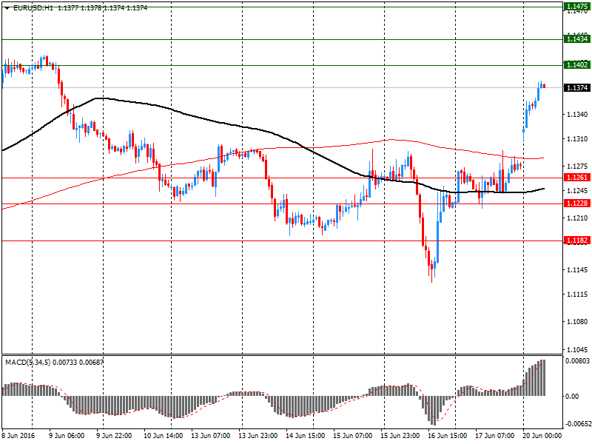Click the MACD zero level label 0.00
592x444 pixels.
[x=572, y=397]
